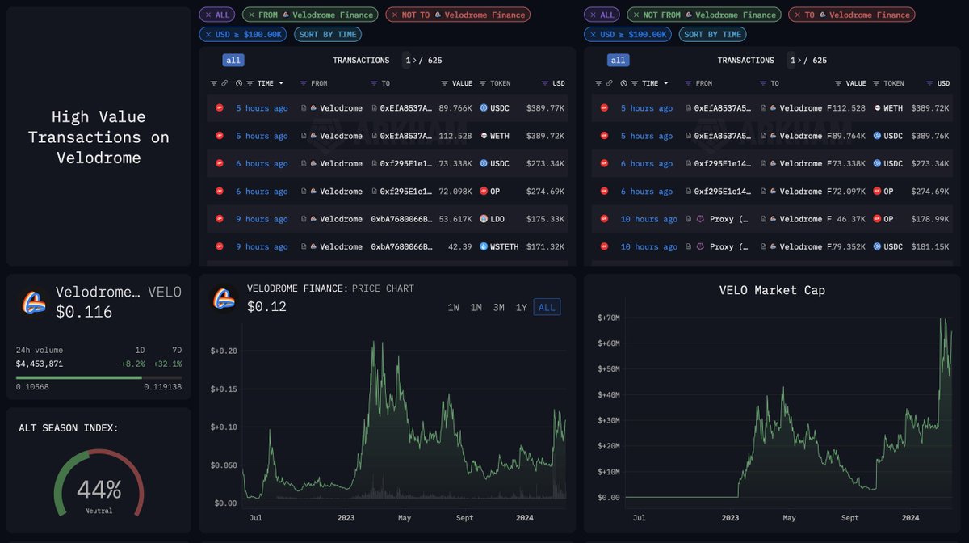The width and height of the screenshot is (969, 543).
Task: Open the chain filter icon in FROM Velodrome table header
Action: [214, 83]
